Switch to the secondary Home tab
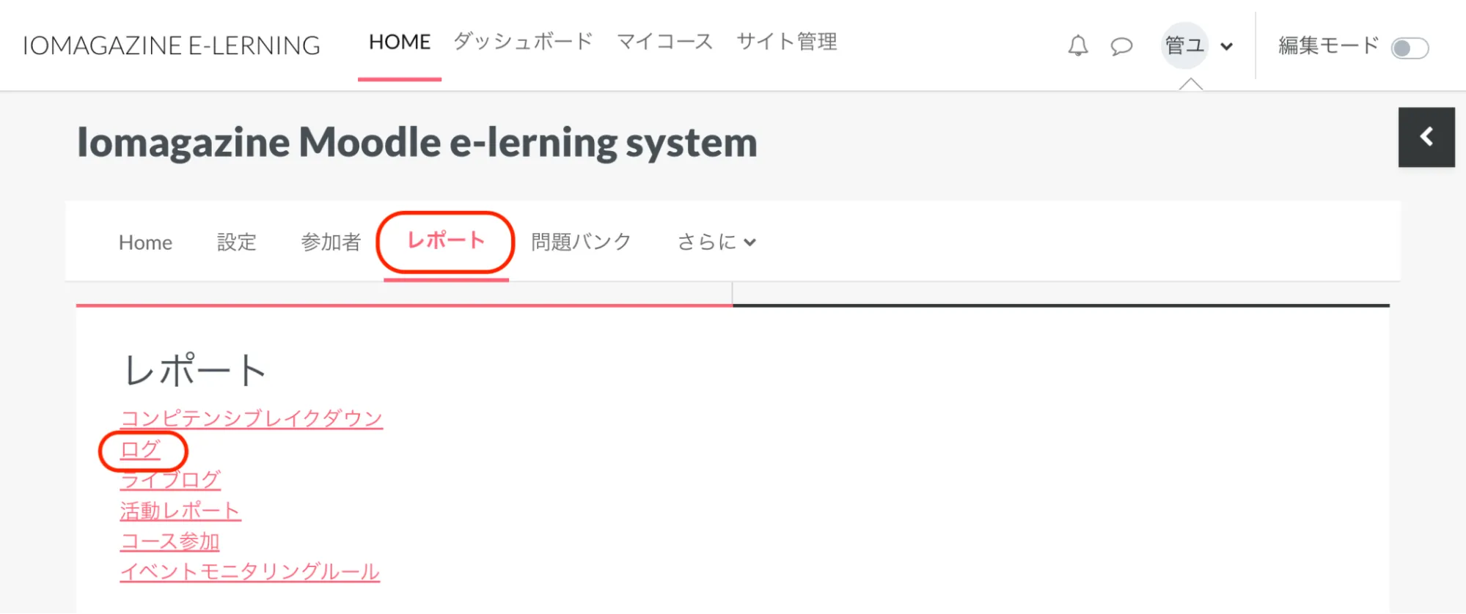Screen dimensions: 1466x614 tap(145, 243)
